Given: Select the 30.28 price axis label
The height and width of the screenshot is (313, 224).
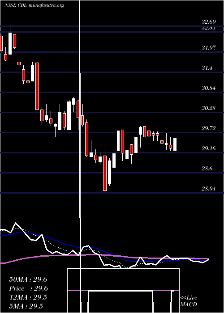Looking at the screenshot, I should click(x=209, y=108).
